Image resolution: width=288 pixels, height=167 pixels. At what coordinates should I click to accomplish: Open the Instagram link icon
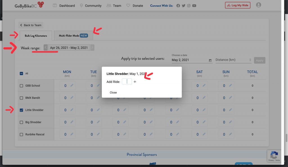[189, 6]
